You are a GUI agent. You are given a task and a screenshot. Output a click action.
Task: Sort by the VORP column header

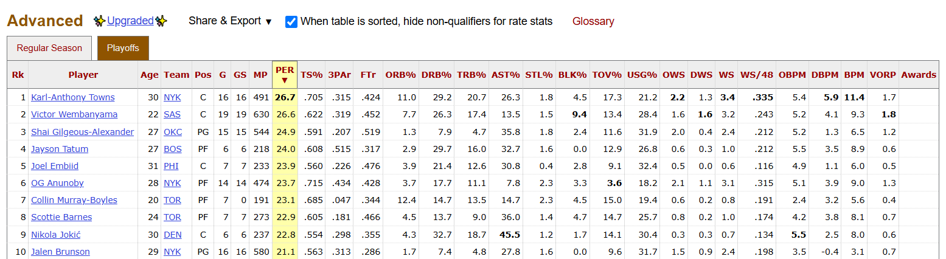click(883, 75)
